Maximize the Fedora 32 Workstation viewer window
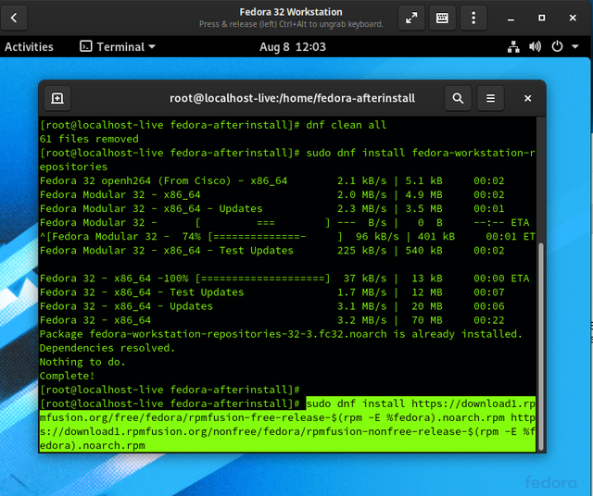 541,18
